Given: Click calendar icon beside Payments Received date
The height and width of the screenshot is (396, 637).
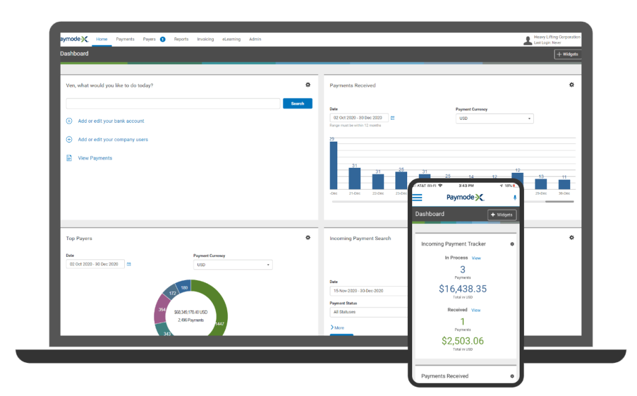Looking at the screenshot, I should tap(393, 118).
